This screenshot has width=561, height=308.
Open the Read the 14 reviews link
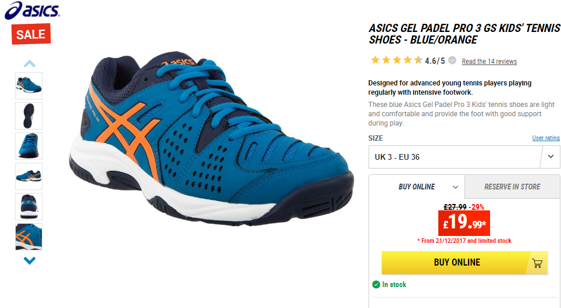[489, 62]
